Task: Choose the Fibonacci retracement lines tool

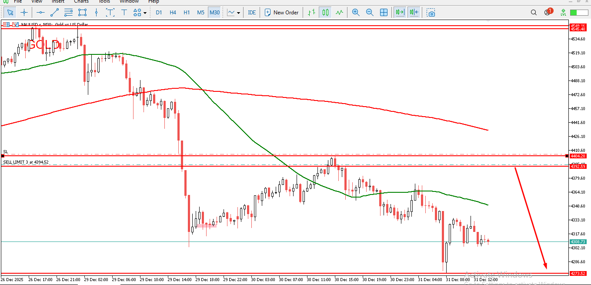Action: point(68,13)
